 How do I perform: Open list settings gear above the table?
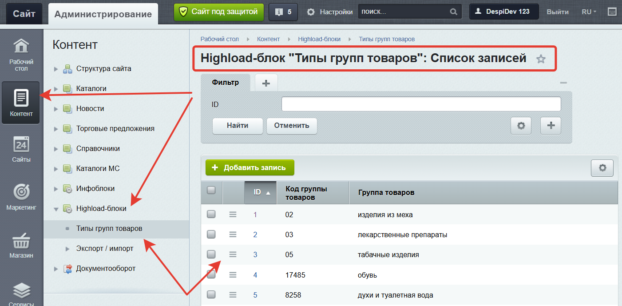(602, 168)
